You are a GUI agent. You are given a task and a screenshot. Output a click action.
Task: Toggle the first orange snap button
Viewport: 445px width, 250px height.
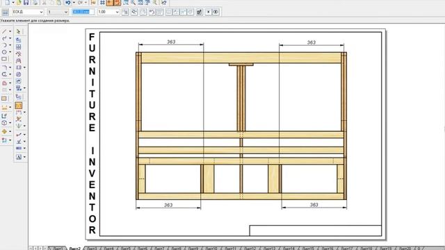[110, 3]
